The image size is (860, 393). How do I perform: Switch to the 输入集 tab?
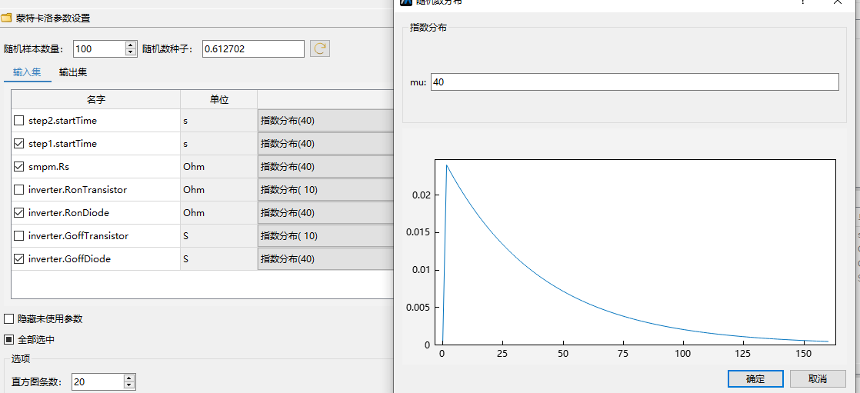[x=27, y=72]
